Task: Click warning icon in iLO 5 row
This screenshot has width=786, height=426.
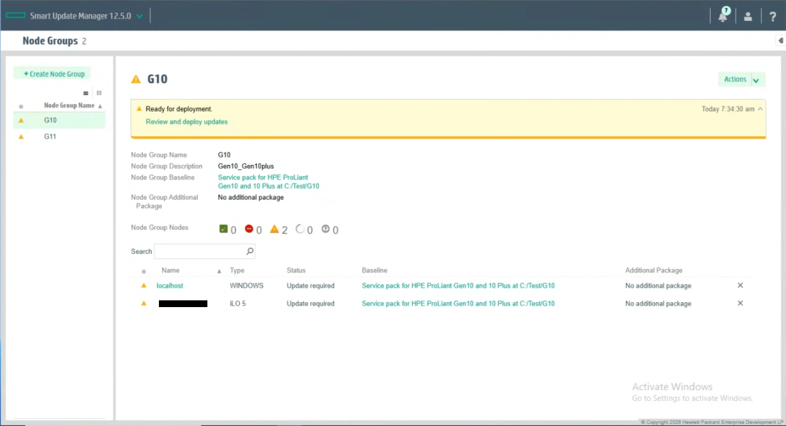Action: tap(144, 303)
